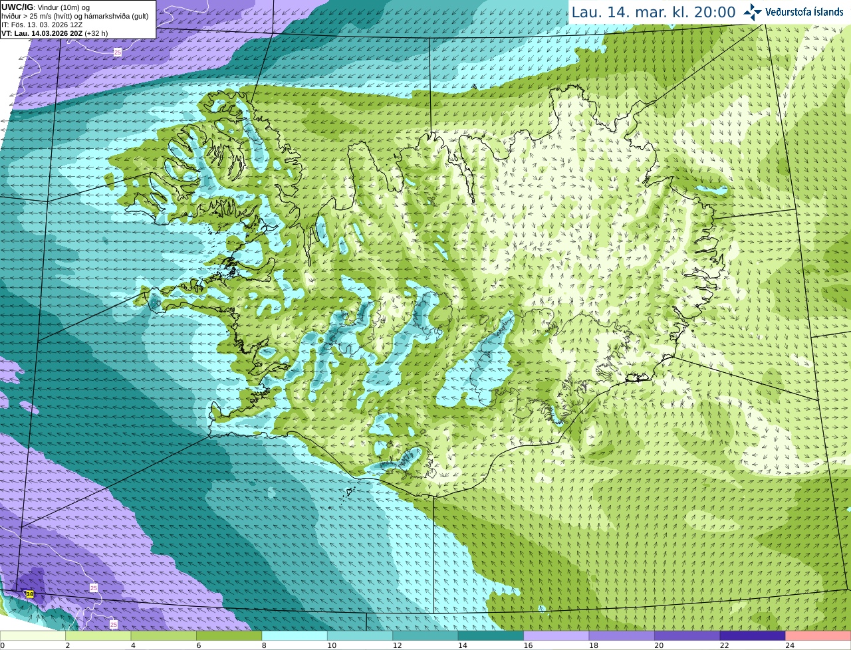Click the legend value 14
The image size is (851, 650).
tap(463, 645)
